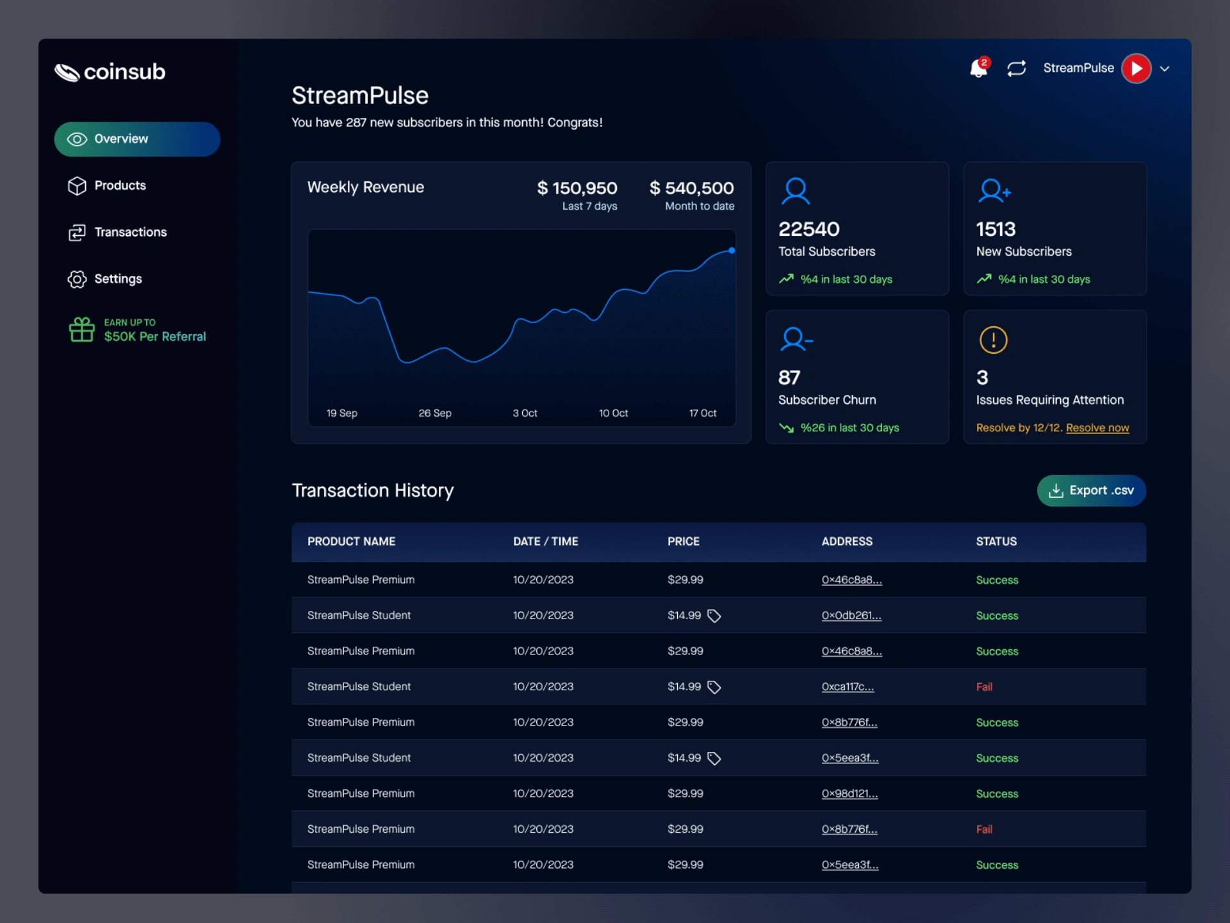
Task: Click the New Subscribers trend-up arrow
Action: pyautogui.click(x=984, y=279)
